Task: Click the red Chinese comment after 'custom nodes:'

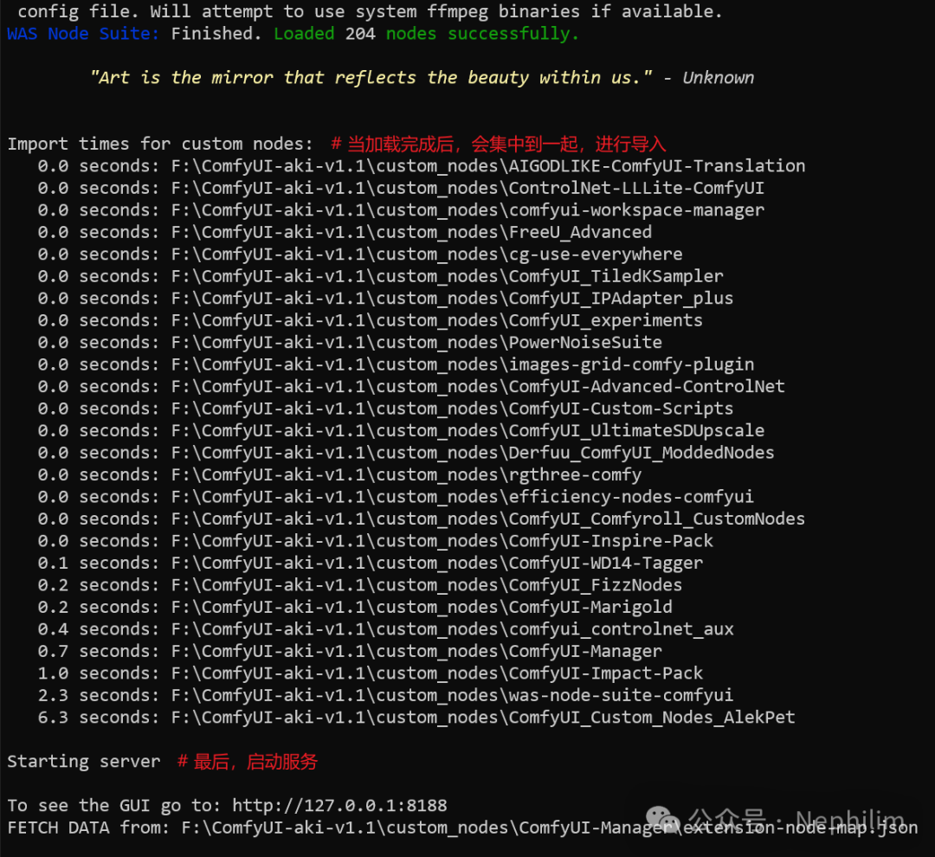Action: click(498, 144)
